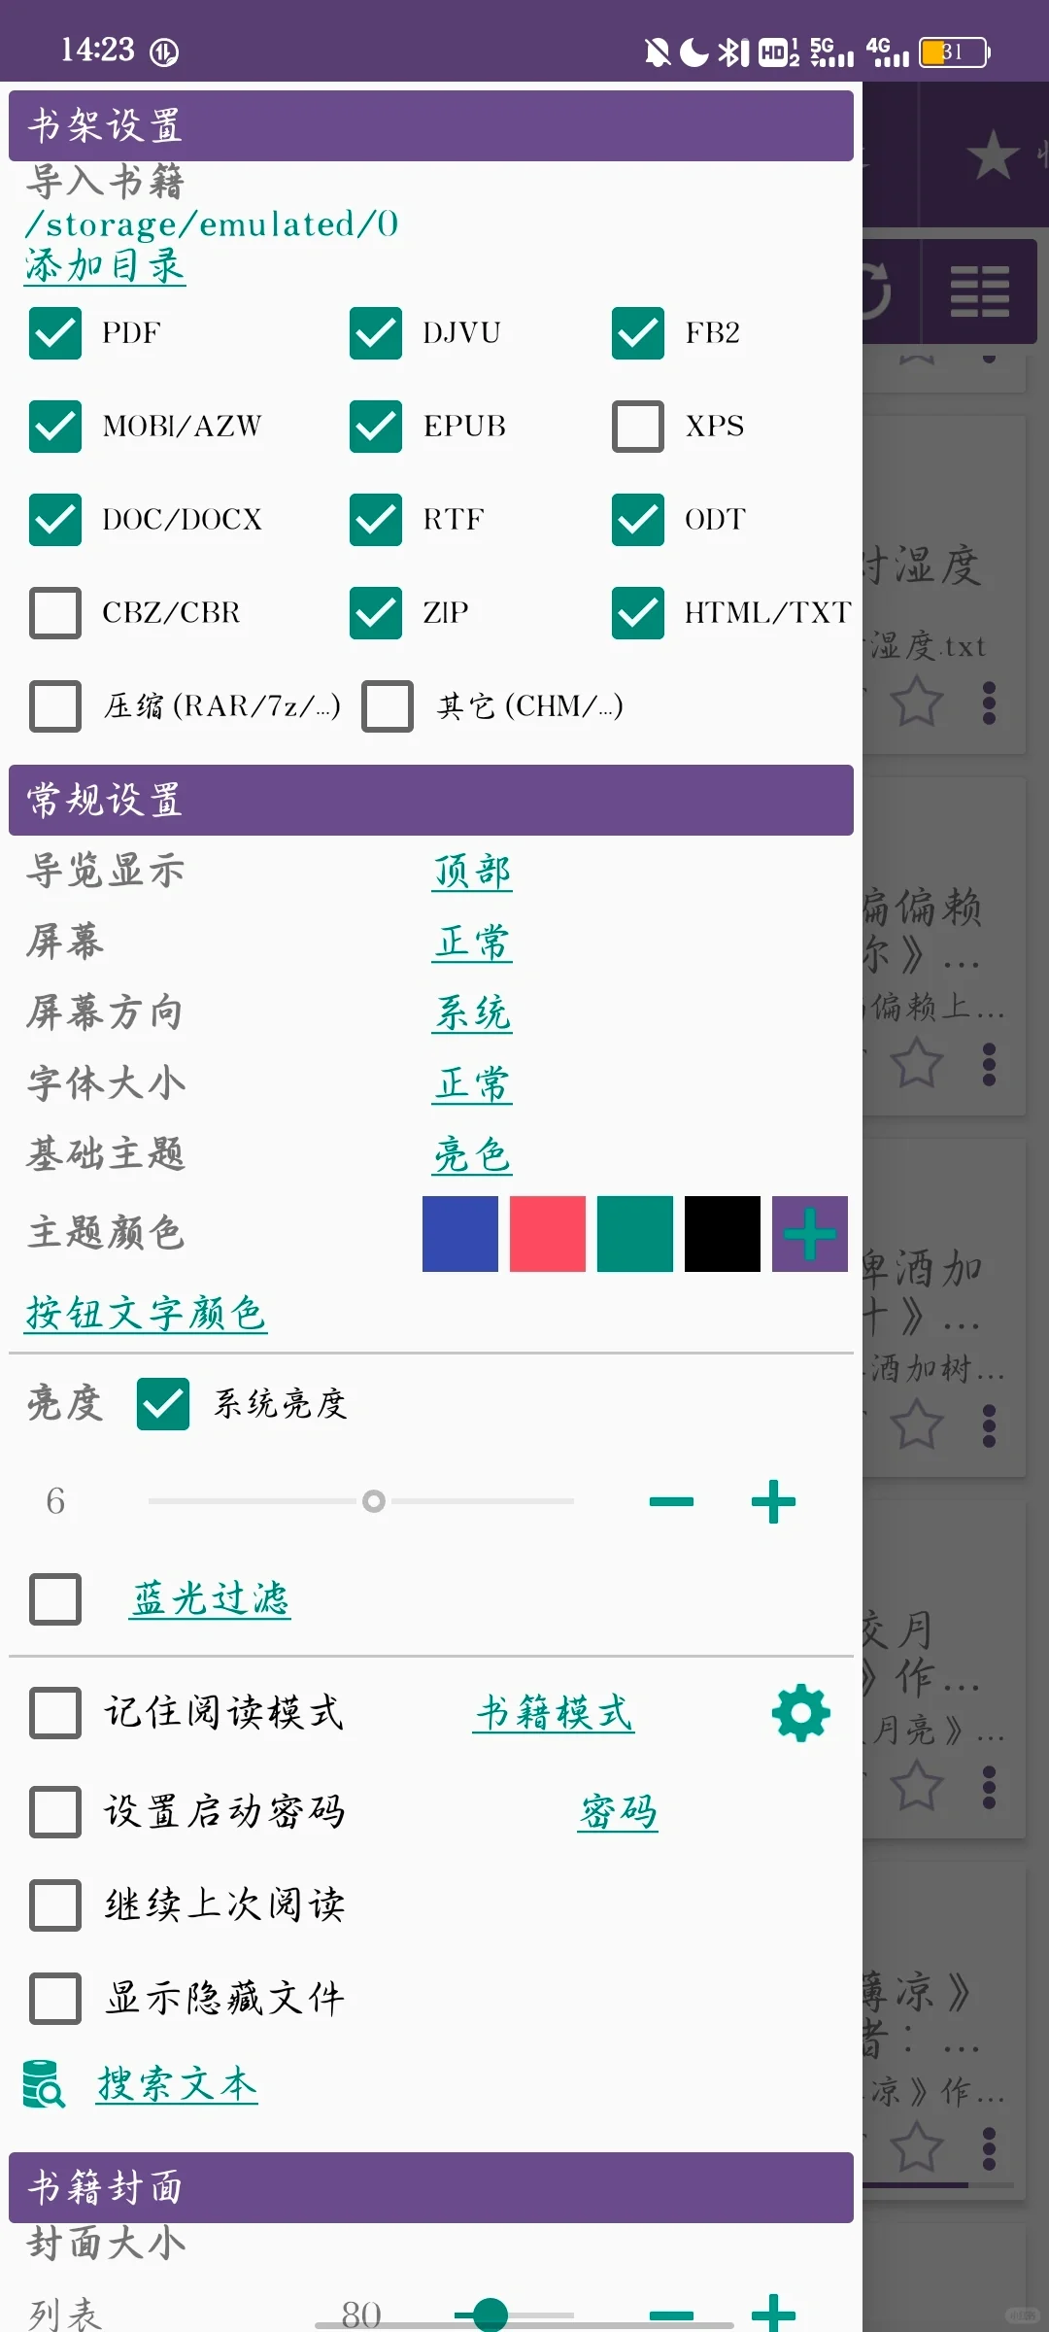Tap the 常规设置 section header

click(431, 800)
